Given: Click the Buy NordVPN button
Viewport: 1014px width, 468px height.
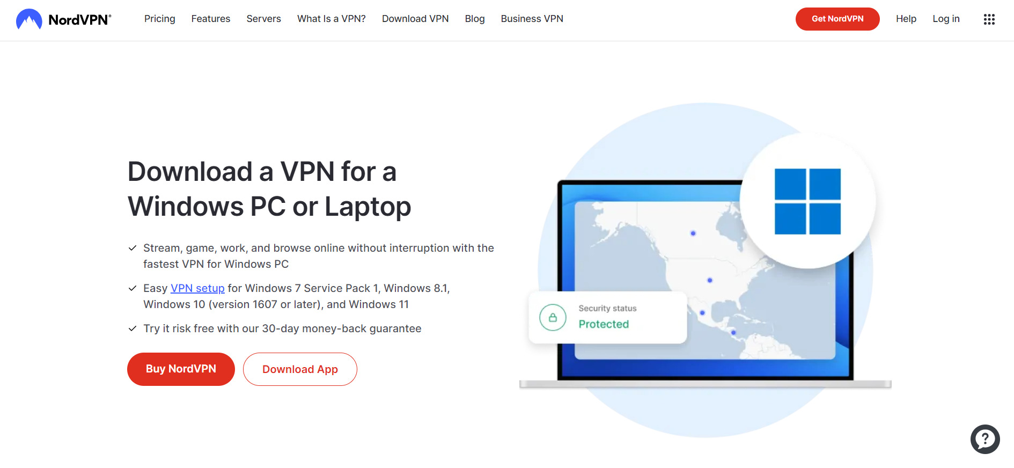Looking at the screenshot, I should [181, 369].
